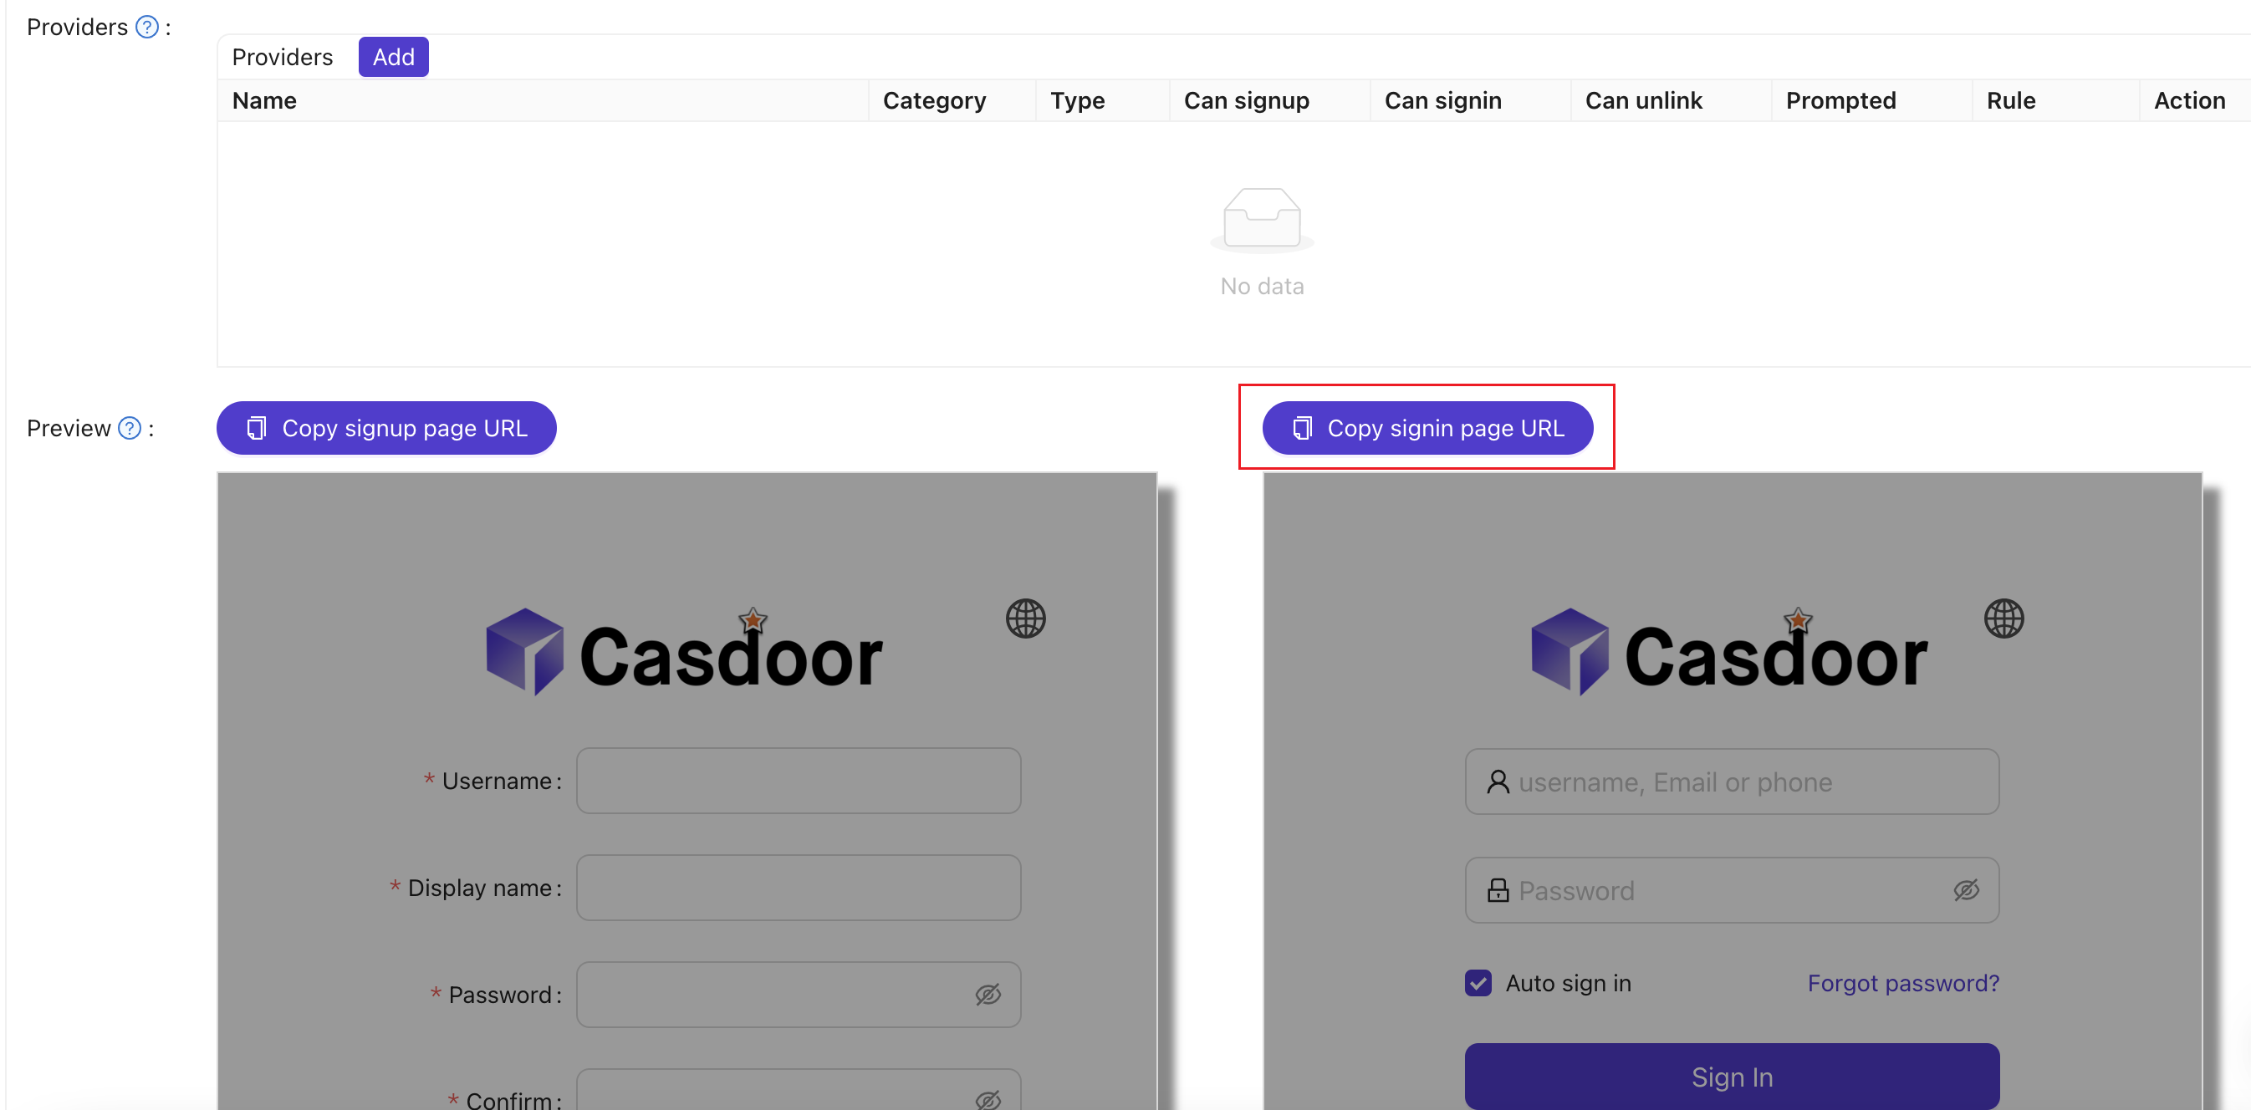This screenshot has width=2251, height=1110.
Task: Click the Name column header
Action: point(264,100)
